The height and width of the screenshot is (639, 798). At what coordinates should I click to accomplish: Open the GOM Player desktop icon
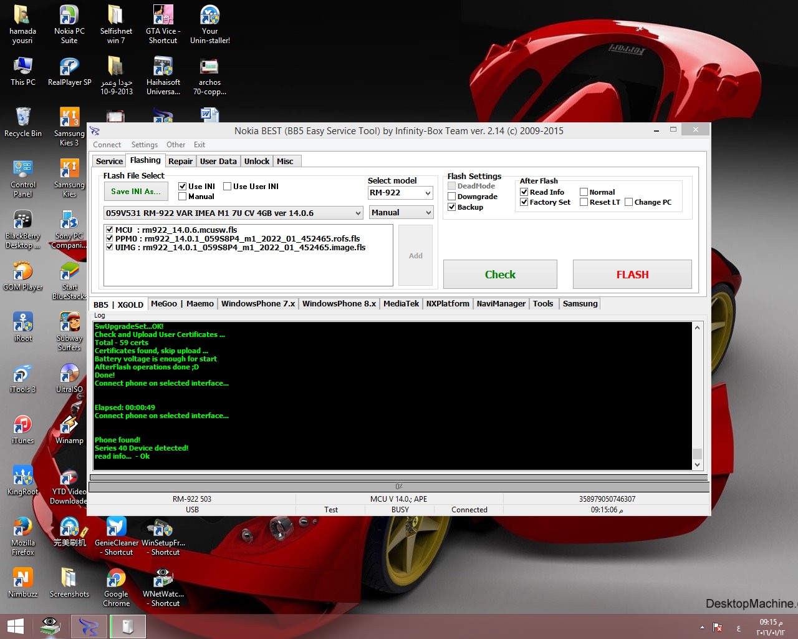pyautogui.click(x=23, y=276)
